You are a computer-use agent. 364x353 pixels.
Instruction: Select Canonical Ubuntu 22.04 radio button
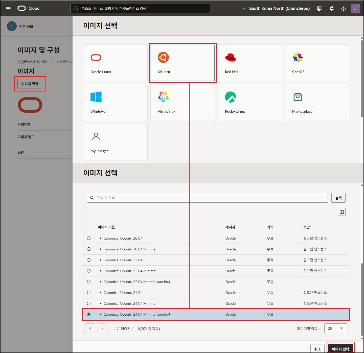pos(89,260)
